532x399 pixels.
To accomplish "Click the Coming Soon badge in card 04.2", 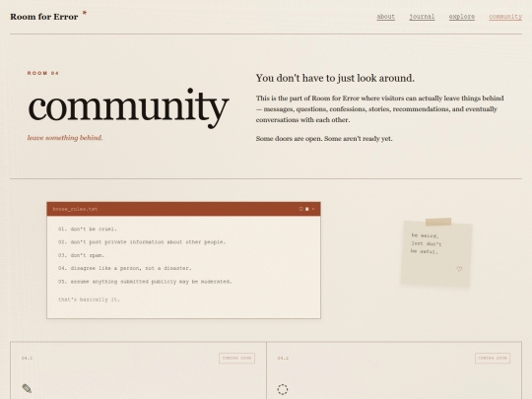I will point(493,358).
